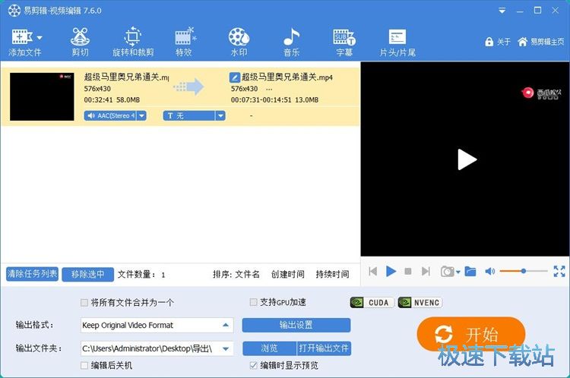Click the NVENC badge

tap(420, 302)
